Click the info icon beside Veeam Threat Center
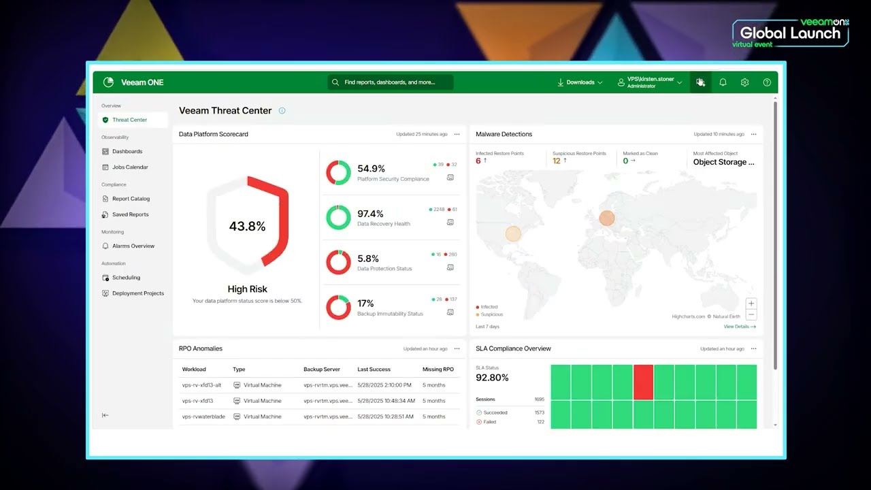Viewport: 871px width, 490px height. [282, 111]
